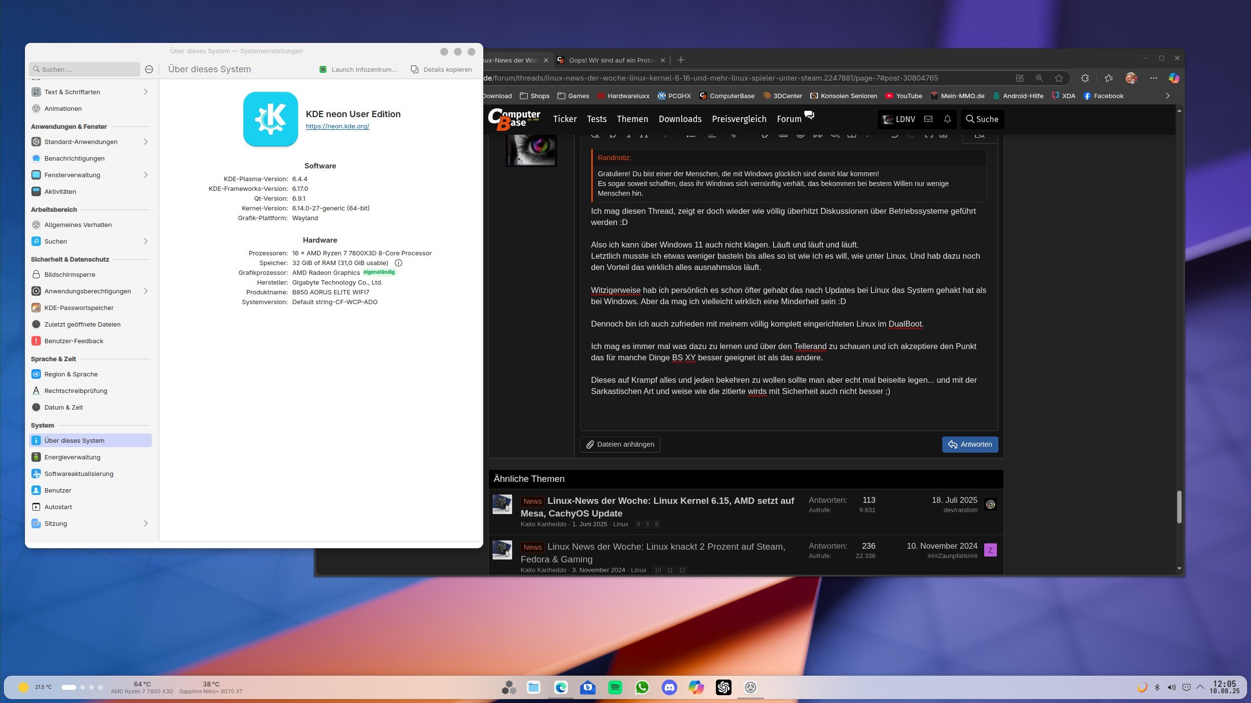
Task: Open the settings hamburger options button
Action: (149, 69)
